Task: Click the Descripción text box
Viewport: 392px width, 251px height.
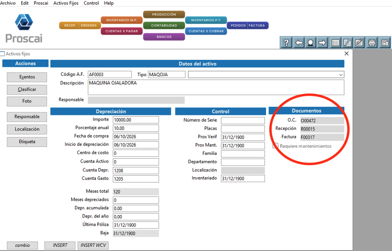Action: point(216,87)
